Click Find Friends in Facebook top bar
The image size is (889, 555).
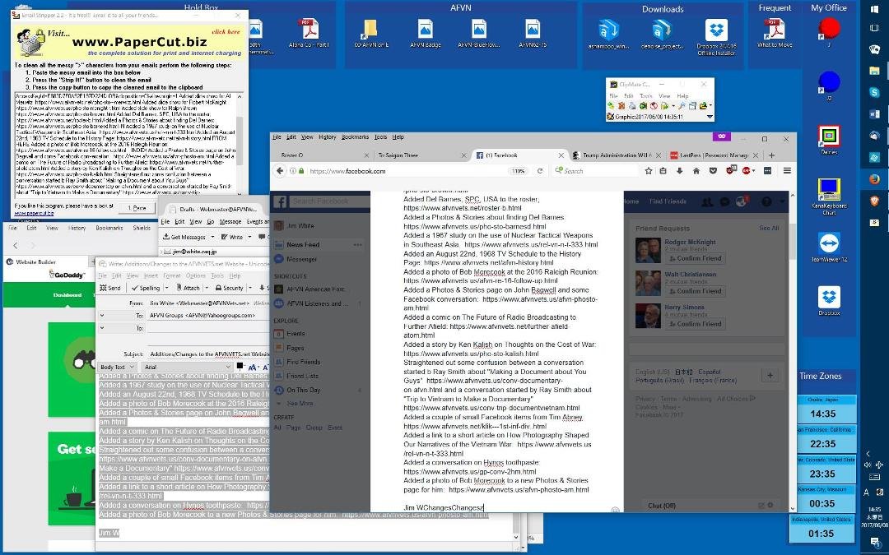pos(668,201)
